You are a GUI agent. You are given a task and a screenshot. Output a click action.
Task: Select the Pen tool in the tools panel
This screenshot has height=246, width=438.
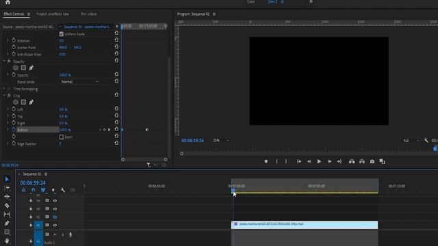click(x=7, y=223)
